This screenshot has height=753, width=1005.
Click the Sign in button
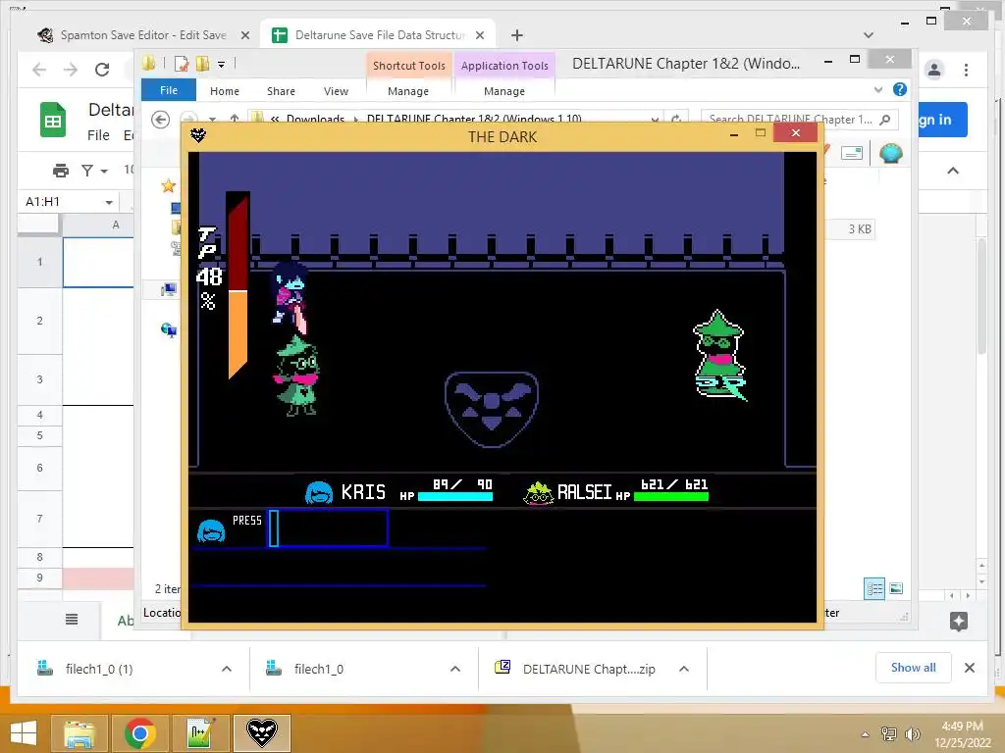point(941,120)
